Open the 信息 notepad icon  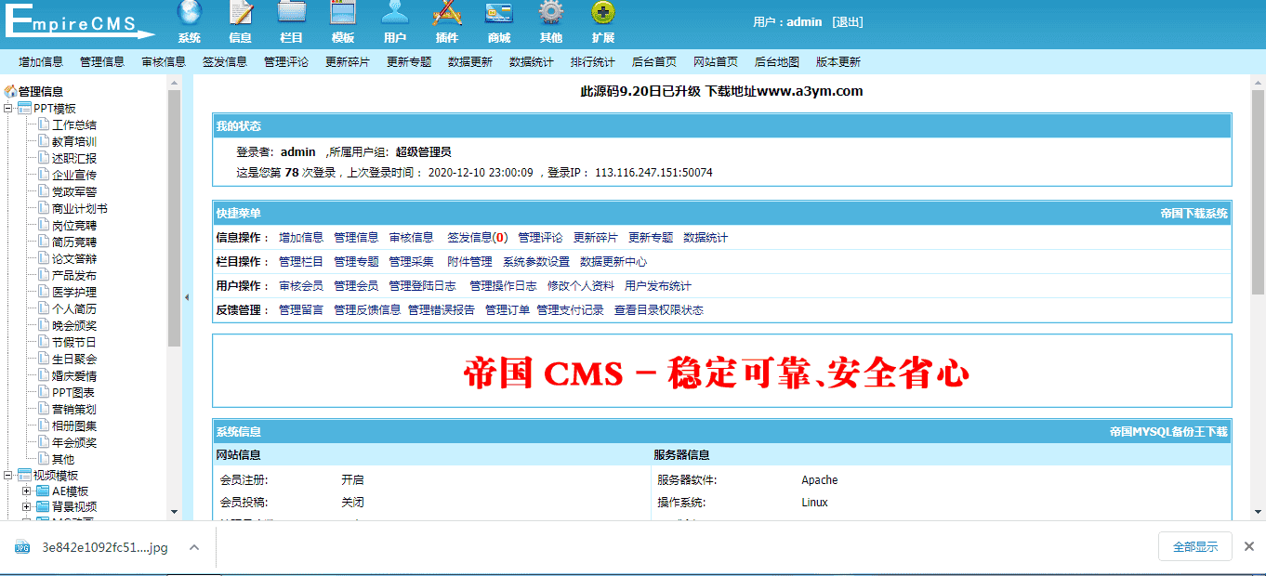241,12
